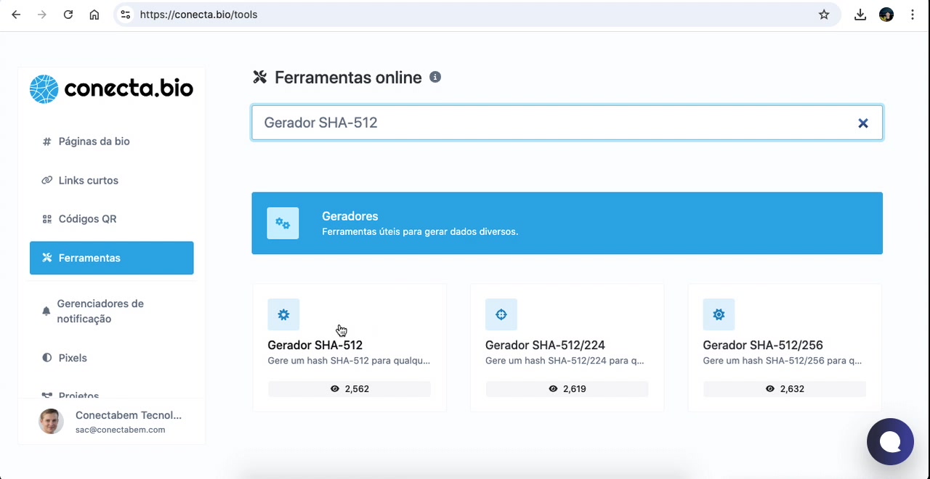Select Ferramentas in the sidebar
The width and height of the screenshot is (930, 479).
click(111, 258)
